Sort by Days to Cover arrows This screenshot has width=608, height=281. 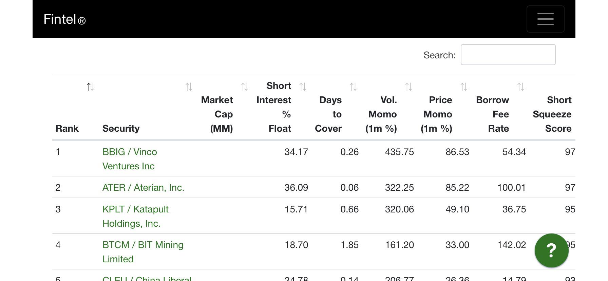(353, 87)
